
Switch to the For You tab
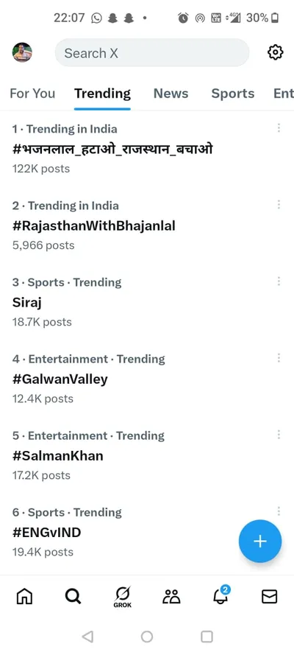click(x=32, y=94)
